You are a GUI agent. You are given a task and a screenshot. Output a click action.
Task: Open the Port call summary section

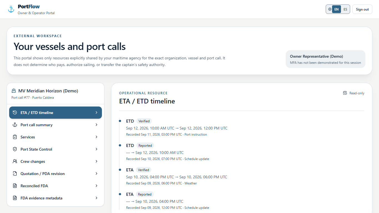point(56,125)
